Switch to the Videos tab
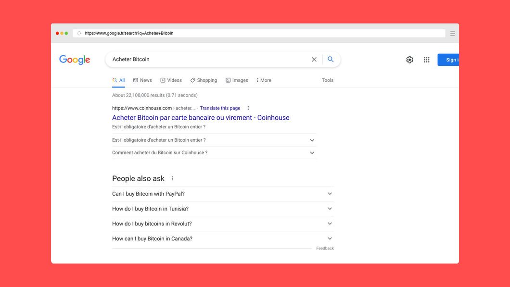This screenshot has height=287, width=510. (171, 80)
